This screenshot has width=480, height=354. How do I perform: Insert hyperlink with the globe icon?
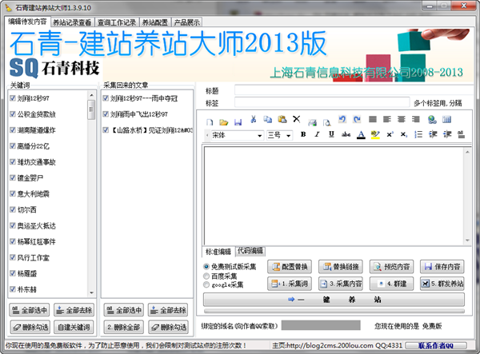tap(432, 120)
